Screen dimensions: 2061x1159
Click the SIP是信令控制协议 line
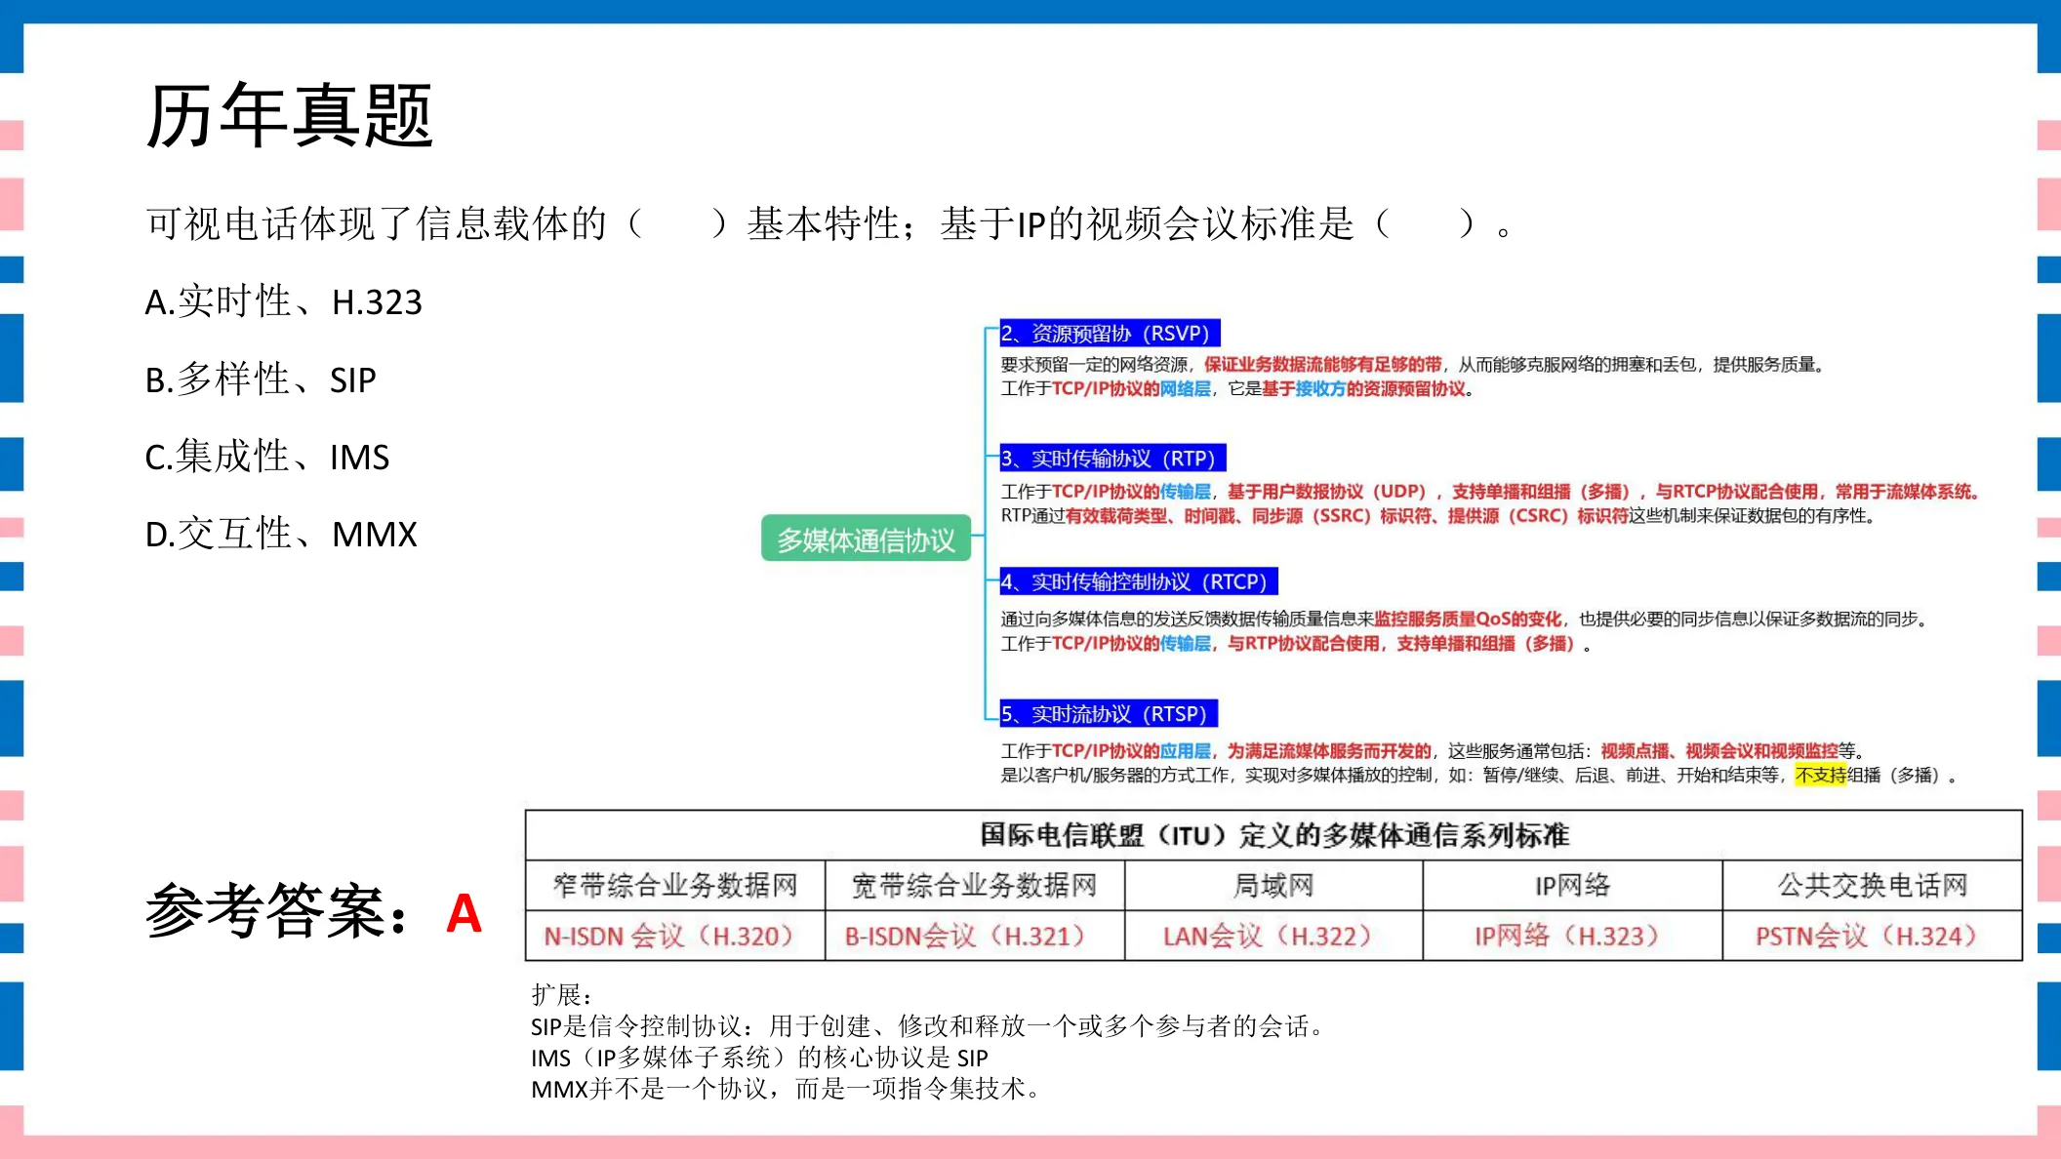(x=928, y=1026)
